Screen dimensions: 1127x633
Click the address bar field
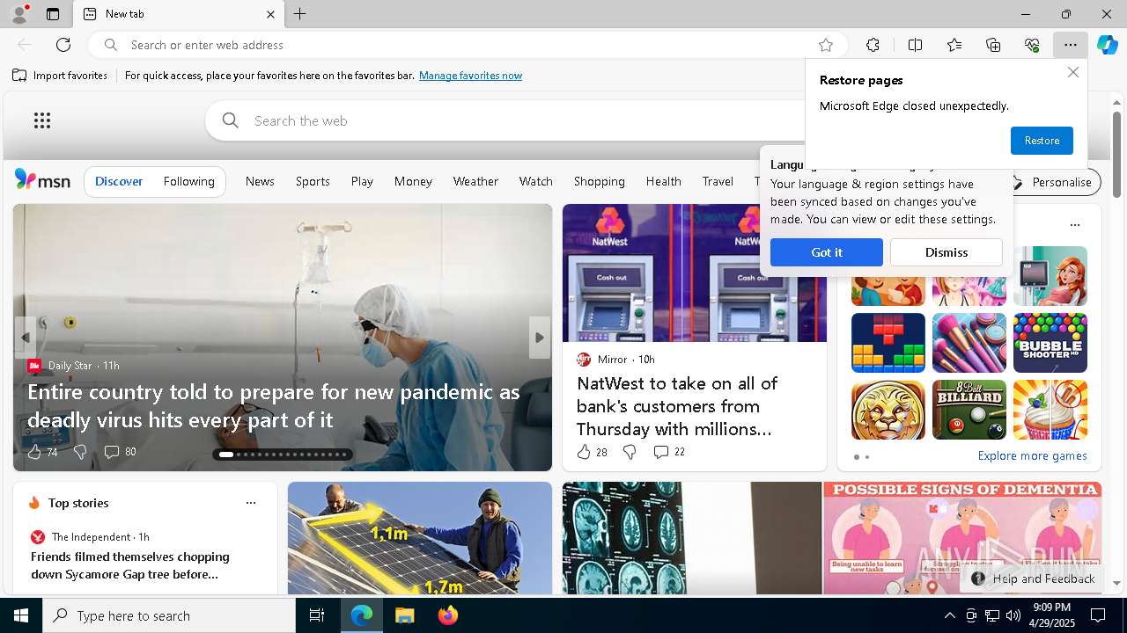pos(467,45)
